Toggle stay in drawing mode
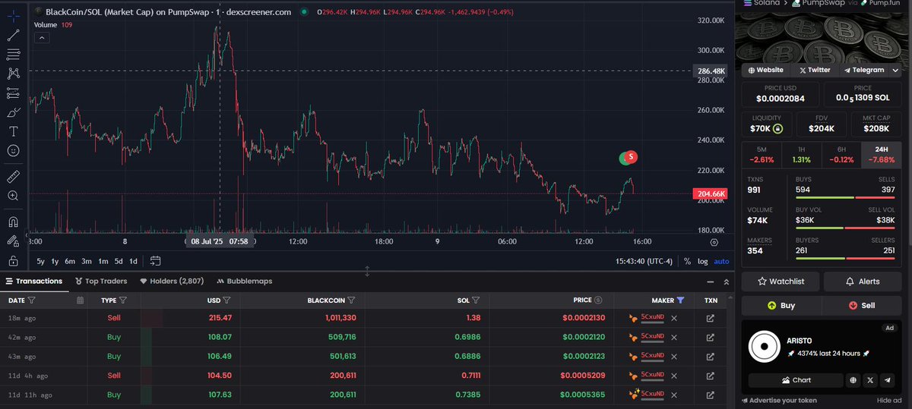912x409 pixels. tap(13, 241)
